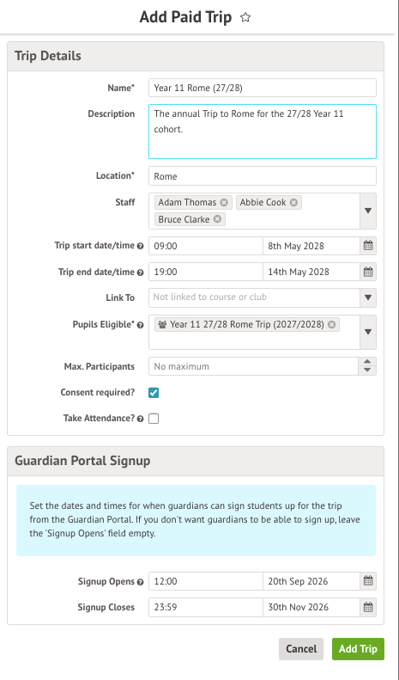The image size is (399, 680).
Task: Edit the trip Name field
Action: (x=263, y=88)
